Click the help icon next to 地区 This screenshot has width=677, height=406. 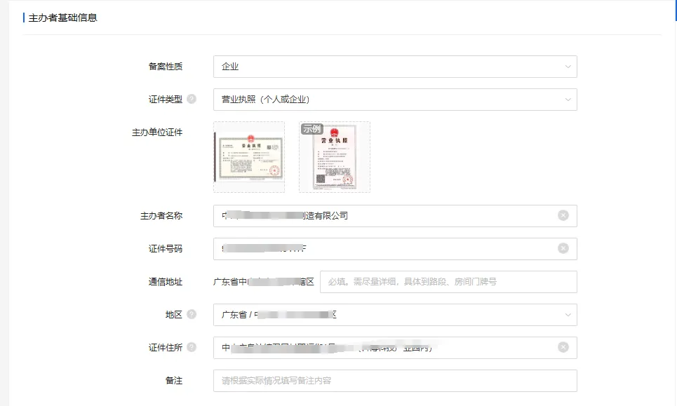pos(192,315)
